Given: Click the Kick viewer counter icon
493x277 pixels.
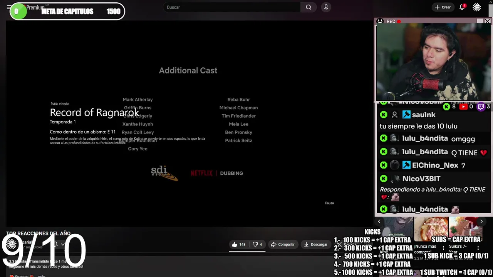Looking at the screenshot, I should [446, 107].
